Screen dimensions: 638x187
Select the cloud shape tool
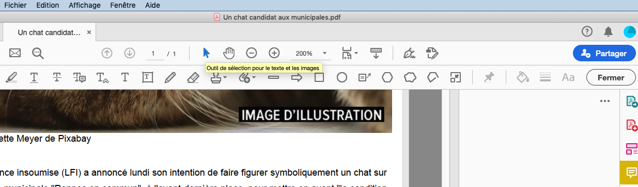(x=410, y=77)
